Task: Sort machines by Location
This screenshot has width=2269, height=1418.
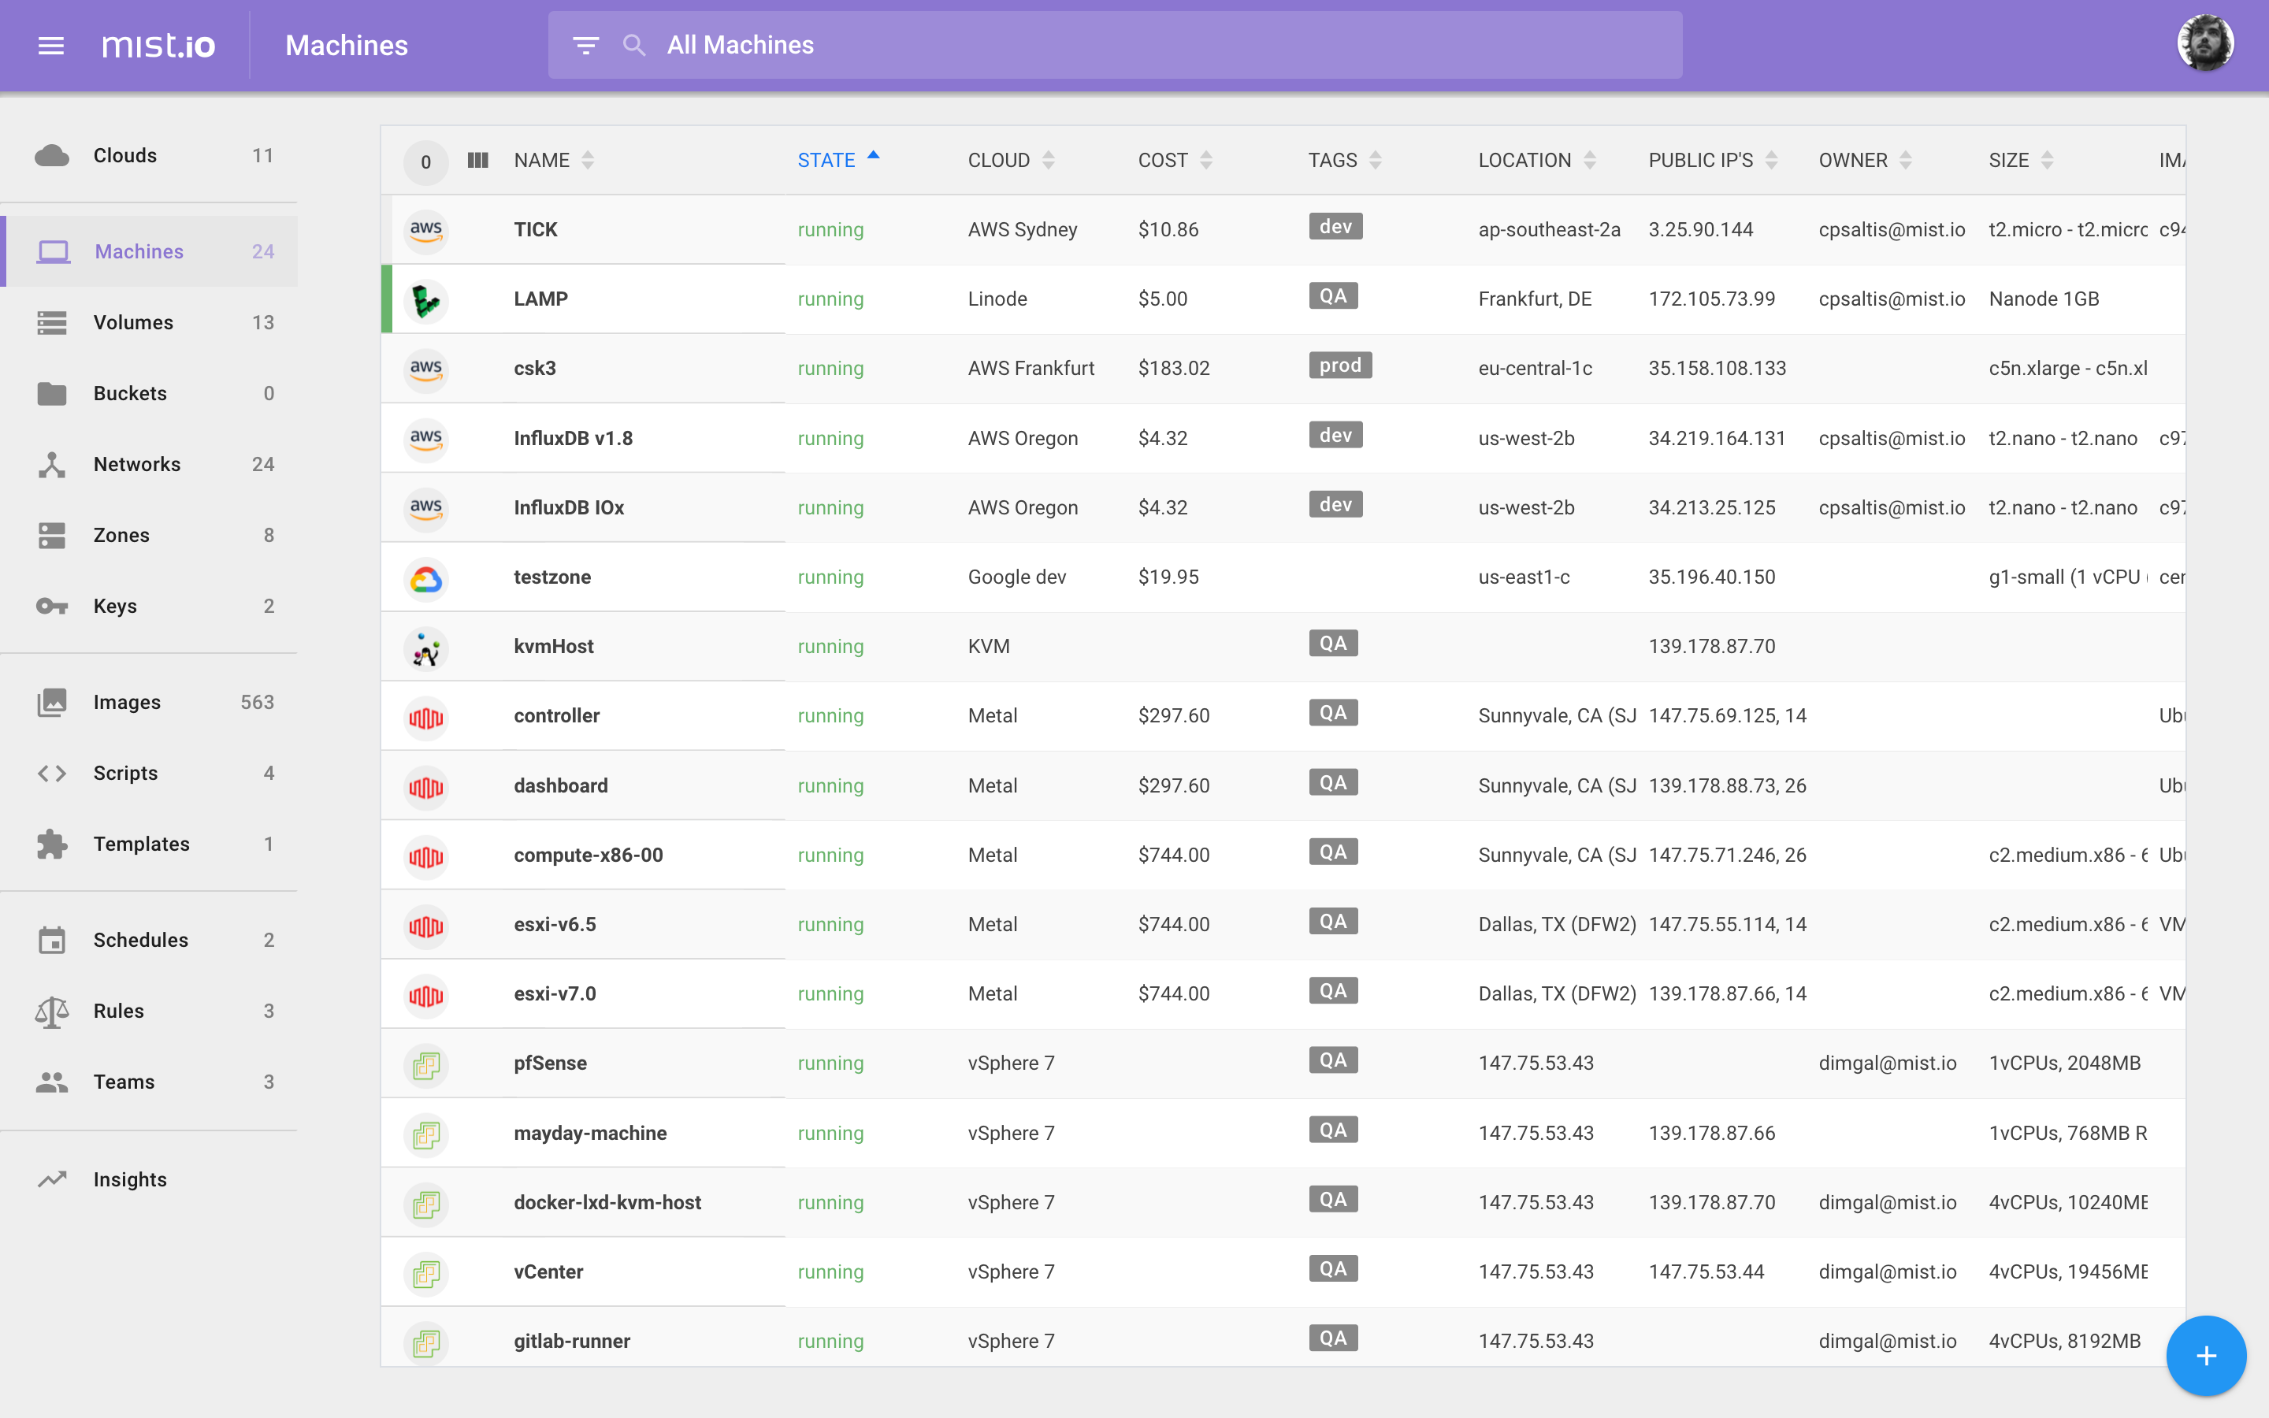Action: pos(1537,161)
